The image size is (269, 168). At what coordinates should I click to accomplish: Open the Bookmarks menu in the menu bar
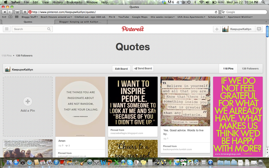tap(74, 2)
